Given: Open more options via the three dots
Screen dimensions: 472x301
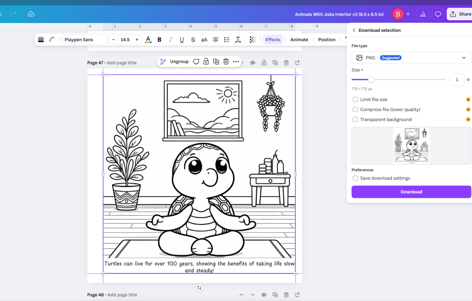Looking at the screenshot, I should [236, 61].
